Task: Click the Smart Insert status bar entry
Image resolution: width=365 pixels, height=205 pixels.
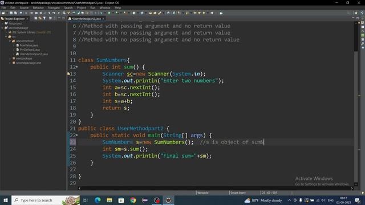Action: coord(238,192)
